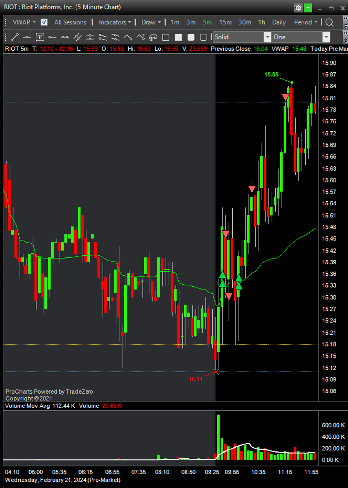348x488 pixels.
Task: Select the 15m timeframe button
Action: pos(226,22)
